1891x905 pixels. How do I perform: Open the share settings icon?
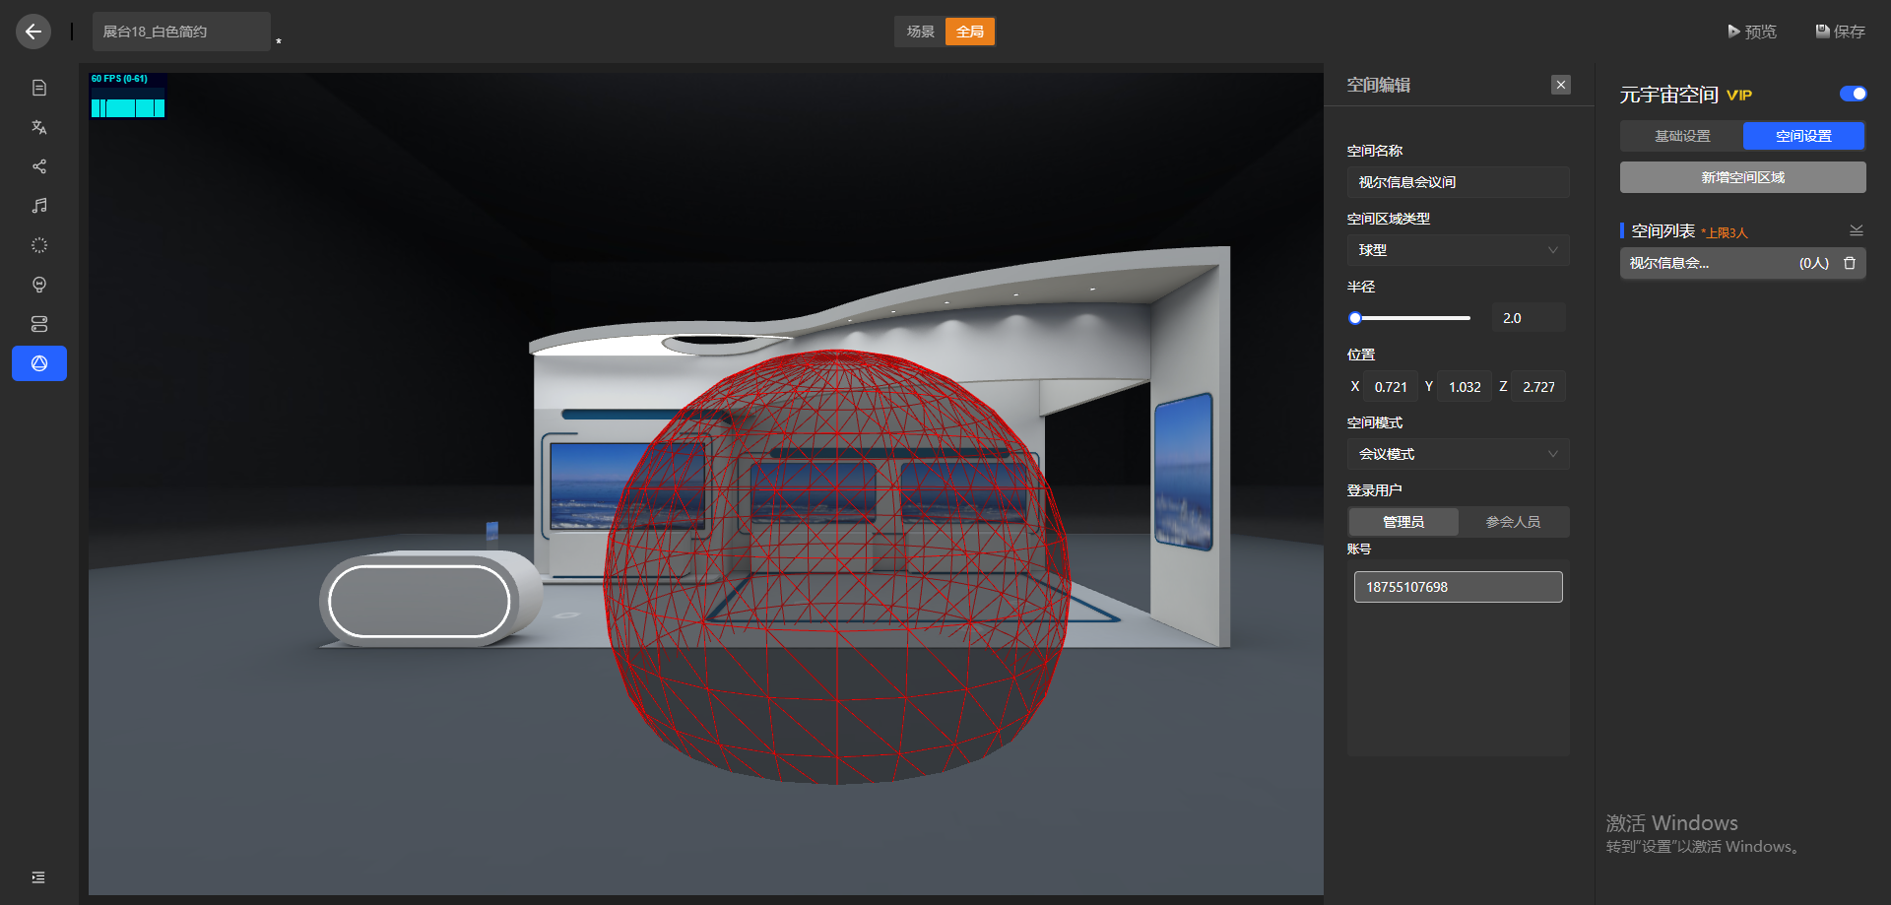(x=39, y=166)
